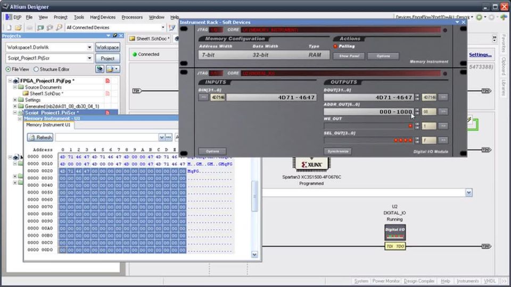Pin the Projects panel with pushpin icon
The width and height of the screenshot is (511, 287).
(x=115, y=36)
